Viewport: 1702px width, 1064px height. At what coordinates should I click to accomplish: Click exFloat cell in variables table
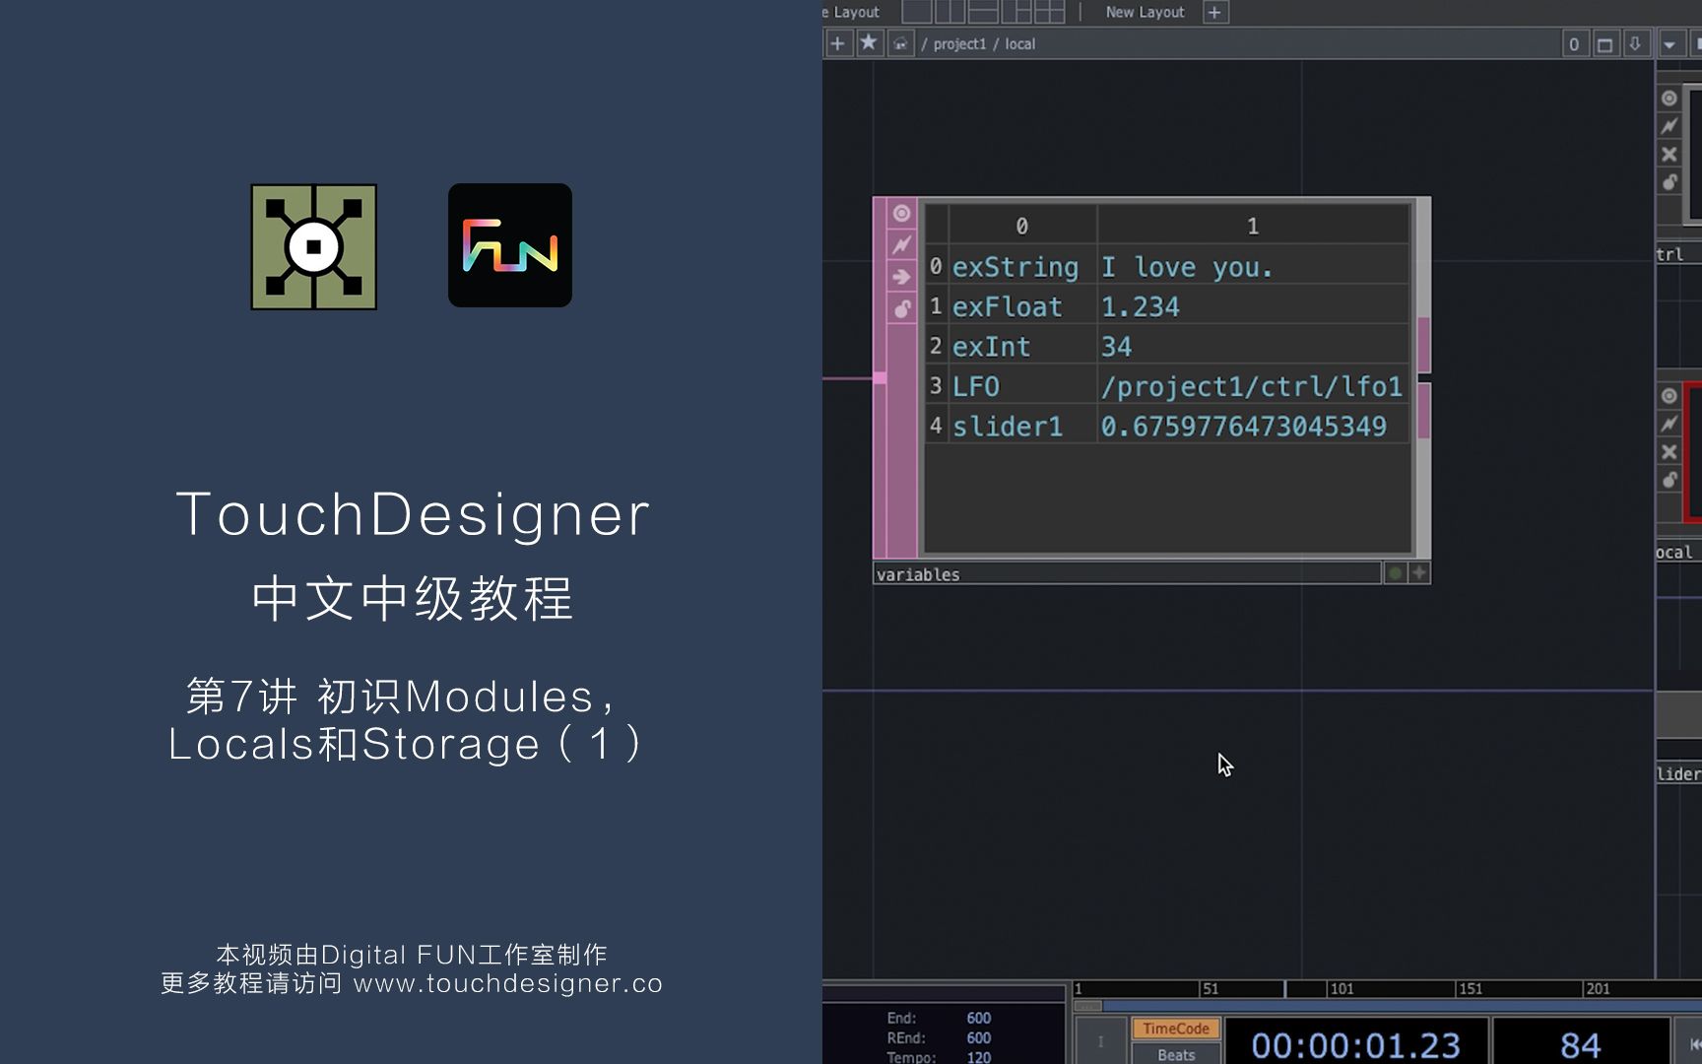(1021, 306)
